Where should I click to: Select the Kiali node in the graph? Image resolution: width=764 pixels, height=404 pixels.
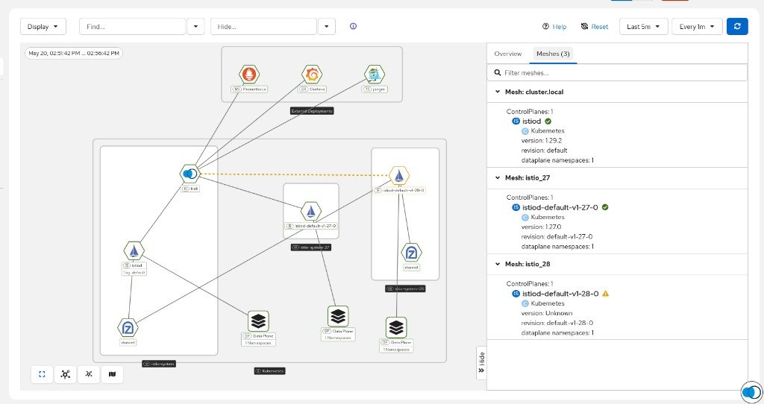pos(190,173)
